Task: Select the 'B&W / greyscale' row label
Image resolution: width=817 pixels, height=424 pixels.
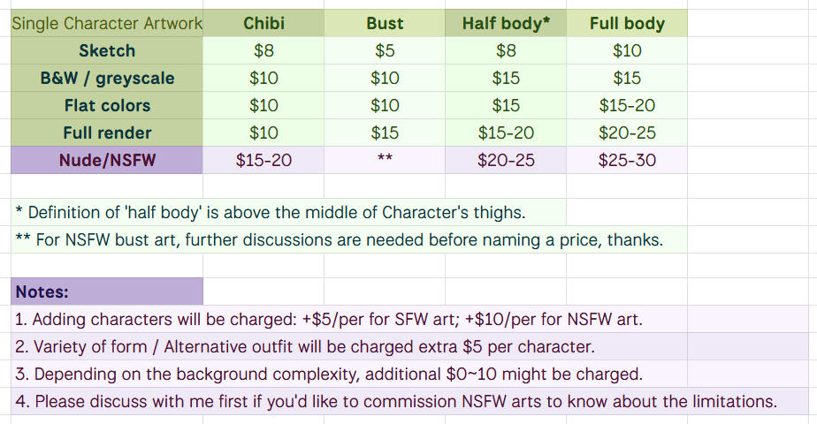Action: click(107, 78)
